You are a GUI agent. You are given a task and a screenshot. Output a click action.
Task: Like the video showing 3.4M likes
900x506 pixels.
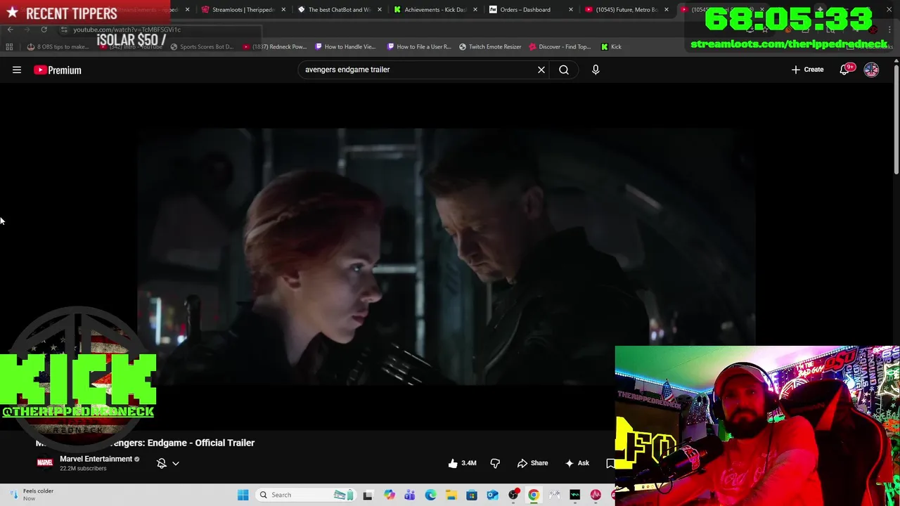[463, 463]
